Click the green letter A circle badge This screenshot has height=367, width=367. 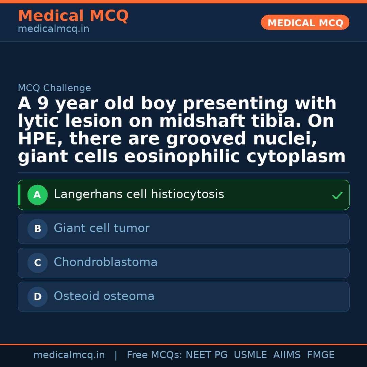click(37, 195)
